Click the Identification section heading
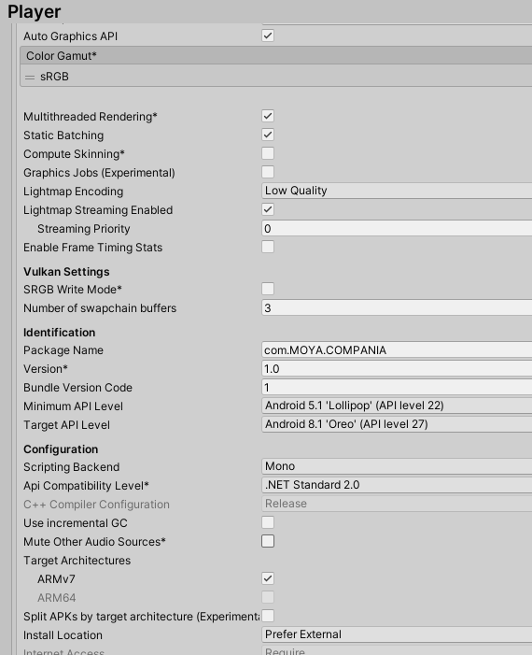532x655 pixels. pyautogui.click(x=59, y=333)
